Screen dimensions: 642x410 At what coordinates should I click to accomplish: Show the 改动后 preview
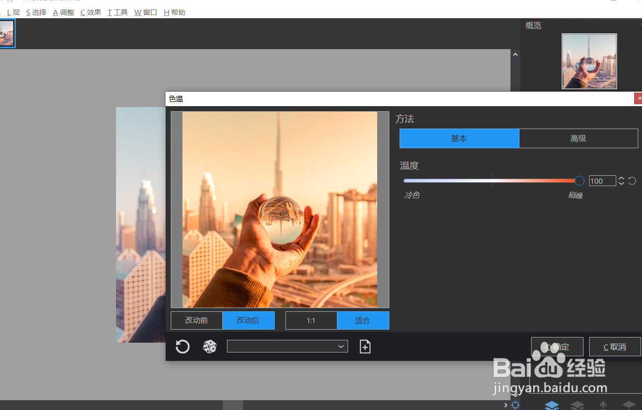pyautogui.click(x=248, y=320)
